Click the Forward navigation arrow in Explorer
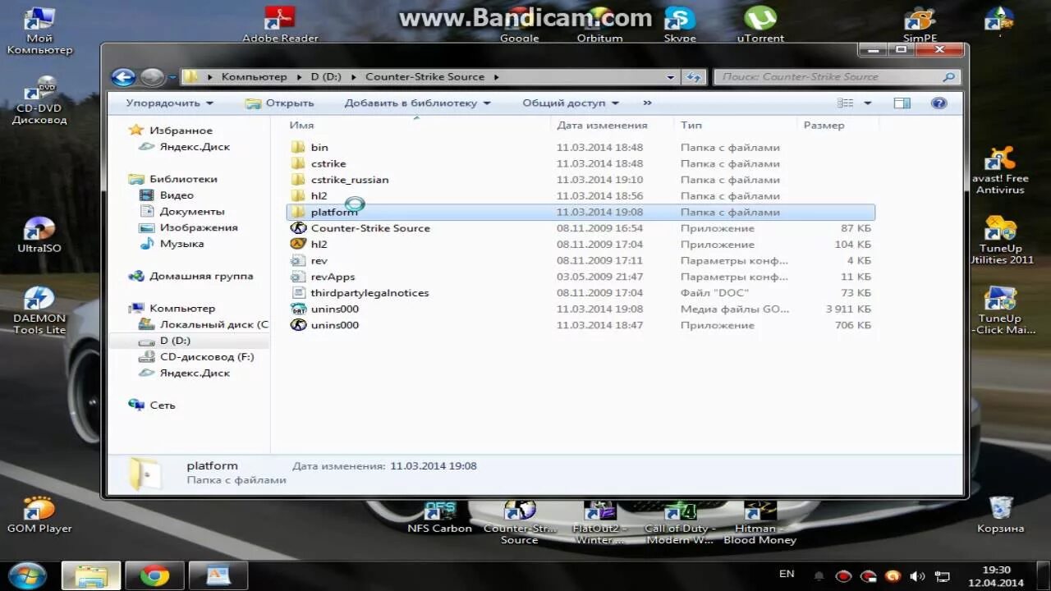This screenshot has width=1051, height=591. (x=152, y=77)
